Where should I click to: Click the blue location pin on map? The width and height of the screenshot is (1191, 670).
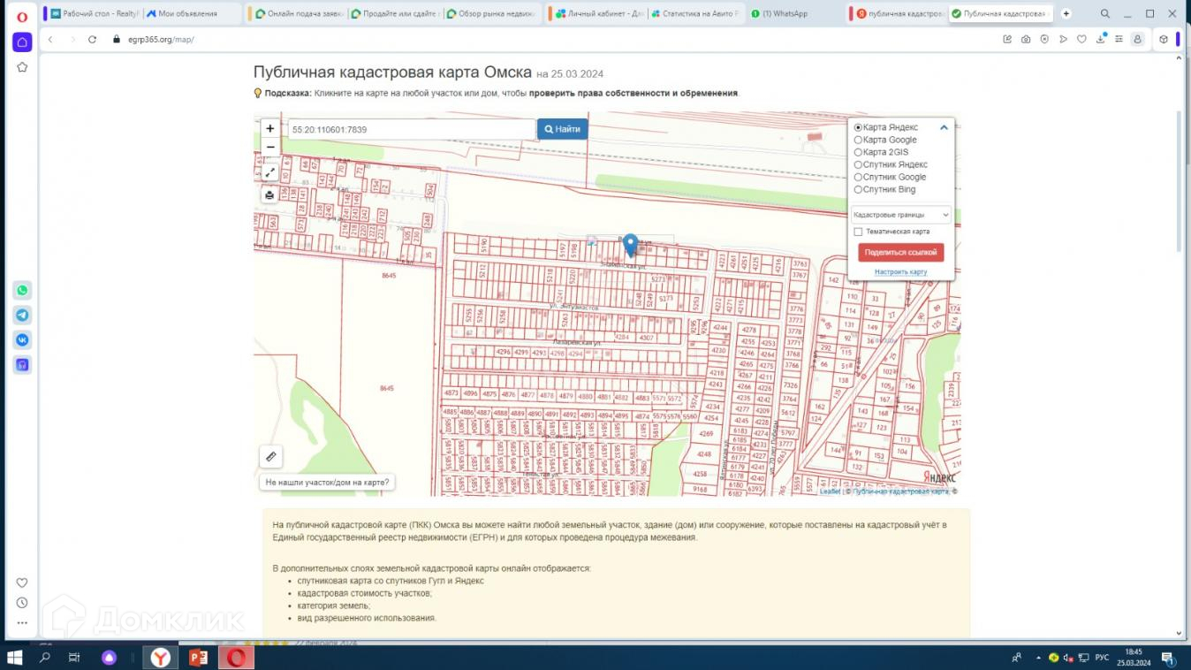(x=630, y=244)
